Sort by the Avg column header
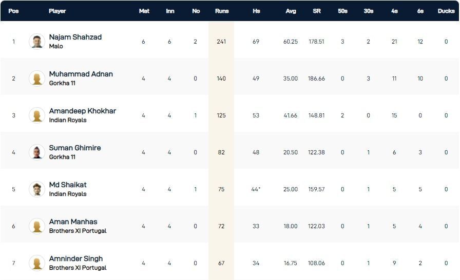460x280 pixels. click(291, 11)
